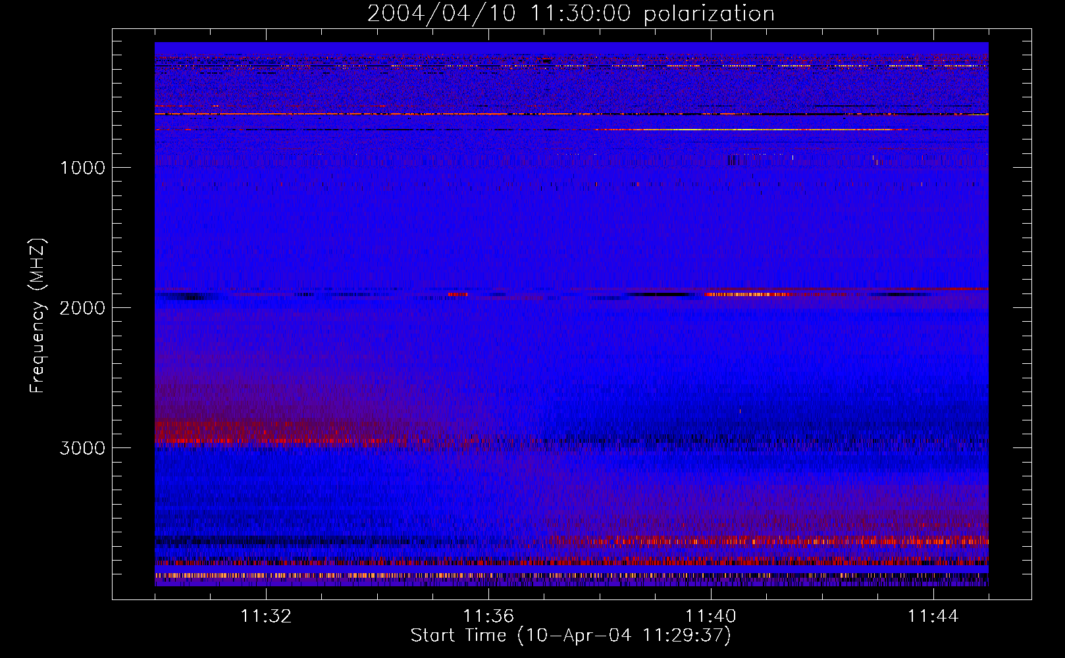The width and height of the screenshot is (1065, 658).
Task: Click the 1000 frequency tick label
Action: point(82,168)
